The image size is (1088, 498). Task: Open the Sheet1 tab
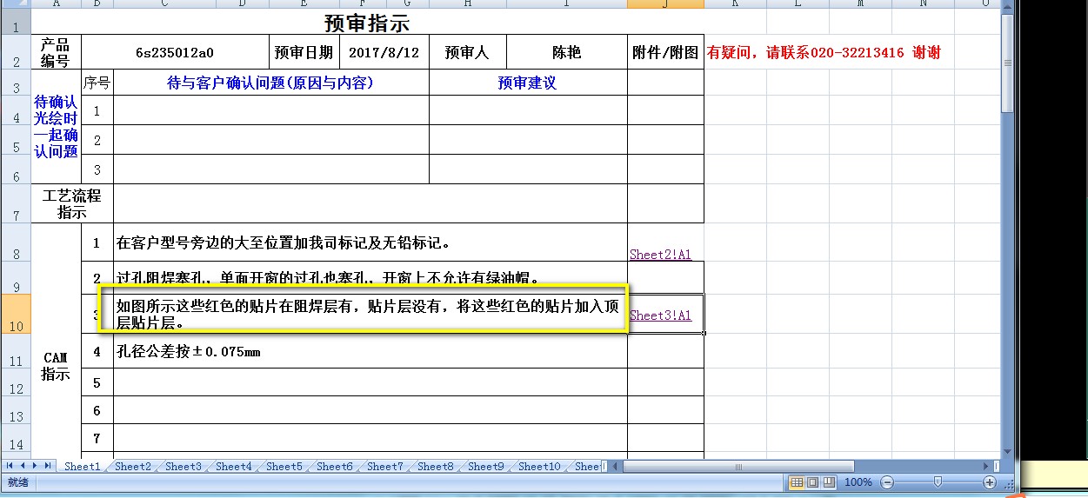(x=83, y=467)
